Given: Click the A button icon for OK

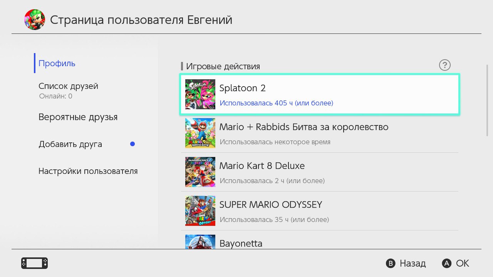Looking at the screenshot, I should coord(447,263).
